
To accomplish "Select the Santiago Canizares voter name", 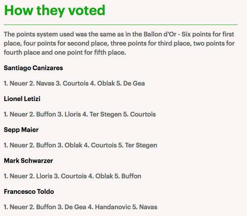I will [x=33, y=68].
